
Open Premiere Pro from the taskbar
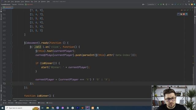coord(77,108)
